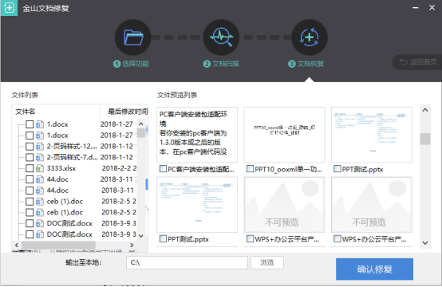Click the 金山文档修复 app logo icon
Image resolution: width=442 pixels, height=287 pixels.
tap(9, 8)
